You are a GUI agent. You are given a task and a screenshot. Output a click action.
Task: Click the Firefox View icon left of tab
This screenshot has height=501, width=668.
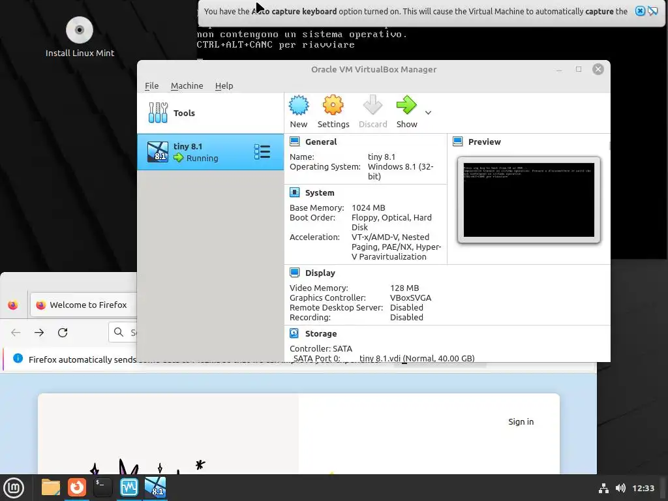[x=13, y=305]
